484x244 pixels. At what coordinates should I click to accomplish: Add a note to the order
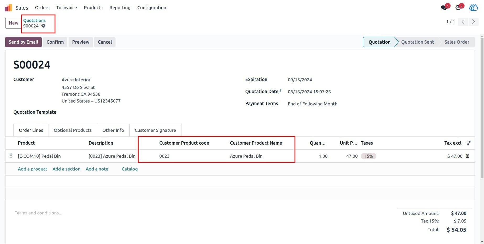click(x=97, y=169)
